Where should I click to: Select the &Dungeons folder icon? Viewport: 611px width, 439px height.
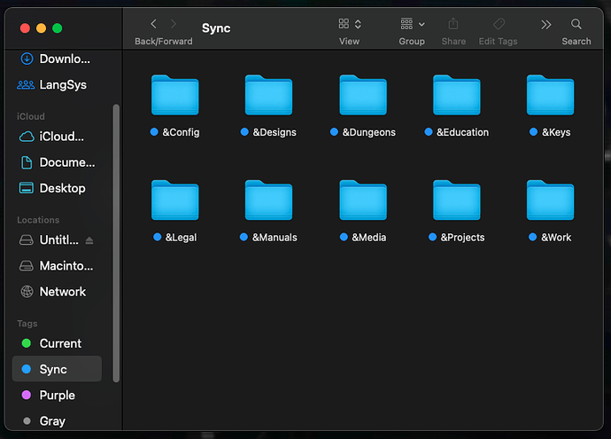[x=363, y=95]
